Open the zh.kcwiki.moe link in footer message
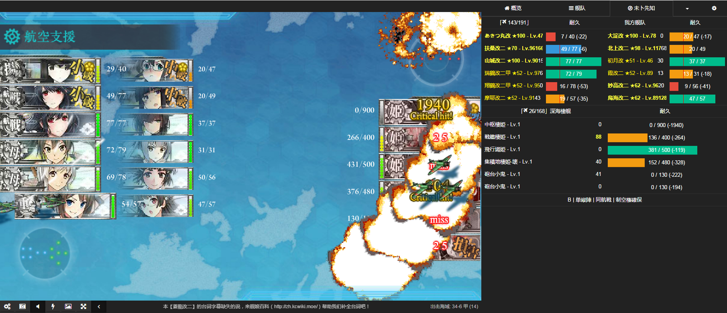Viewport: 727px width, 313px height. pyautogui.click(x=294, y=307)
